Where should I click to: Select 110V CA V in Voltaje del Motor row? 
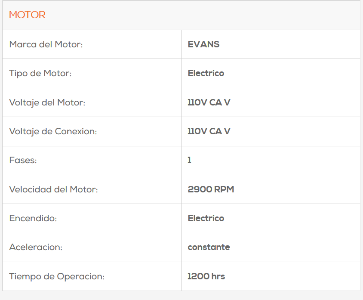(209, 102)
